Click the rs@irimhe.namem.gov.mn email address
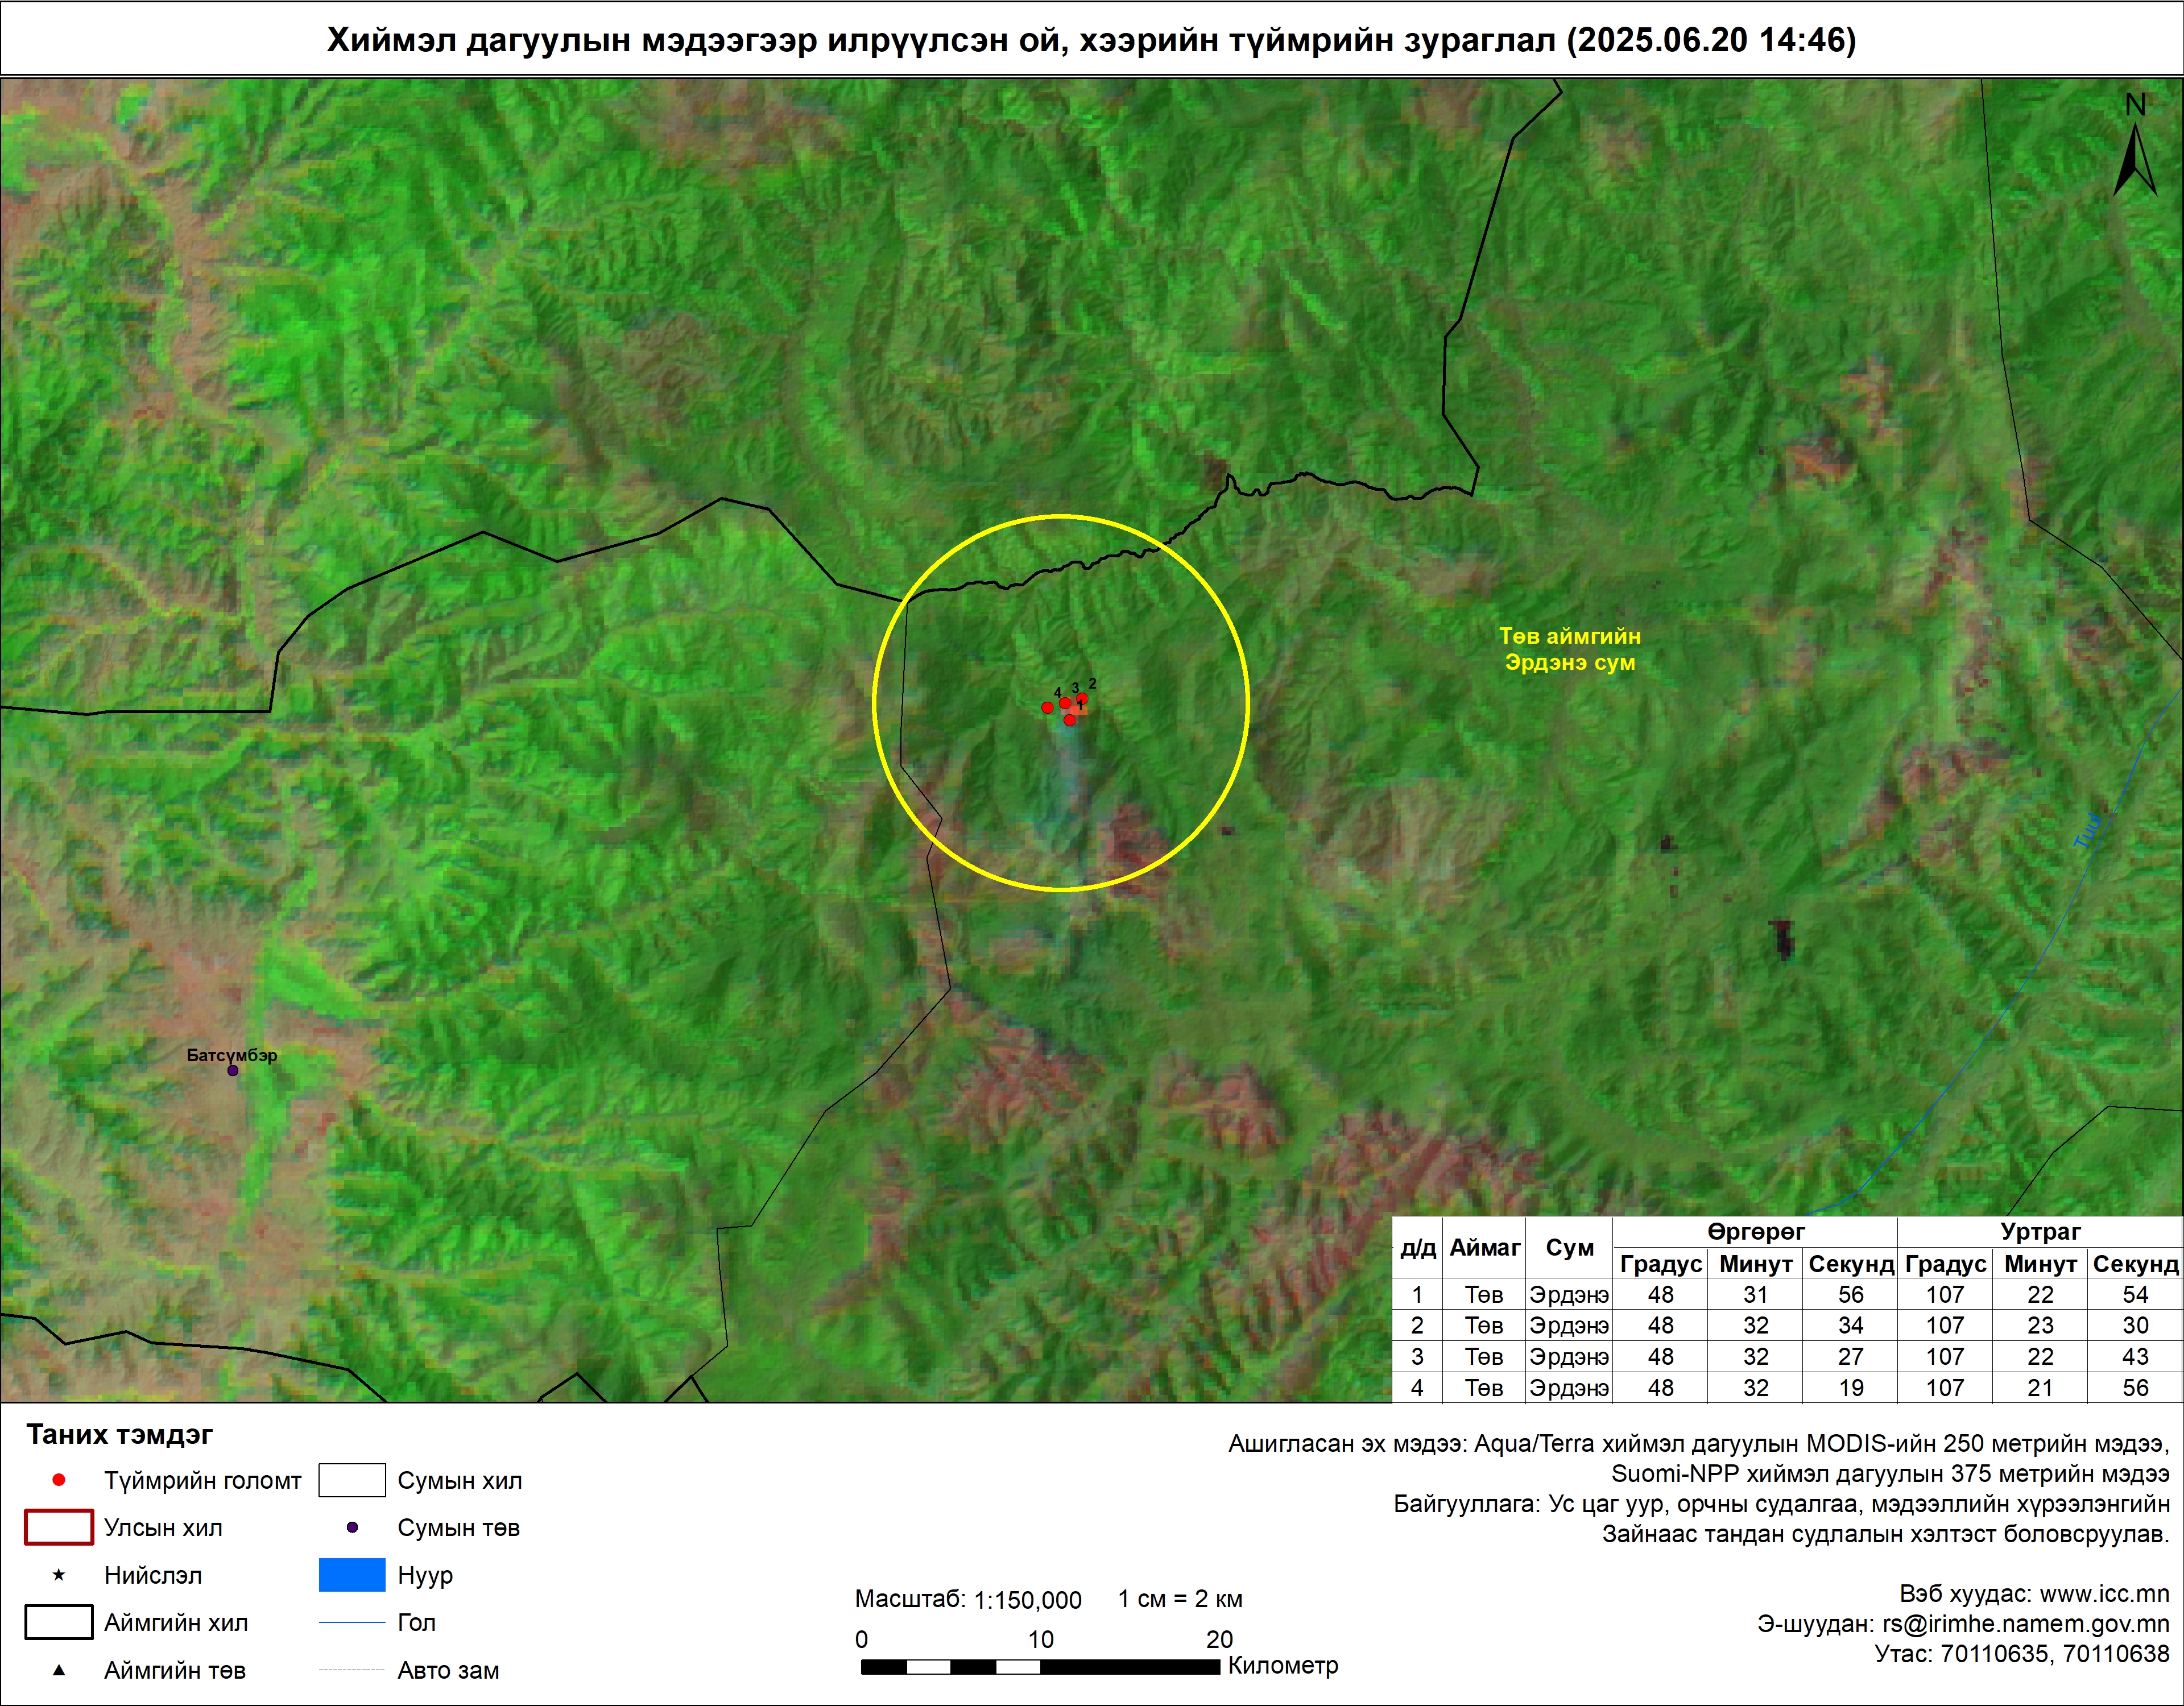Screen dimensions: 2184x1706 2026,1624
